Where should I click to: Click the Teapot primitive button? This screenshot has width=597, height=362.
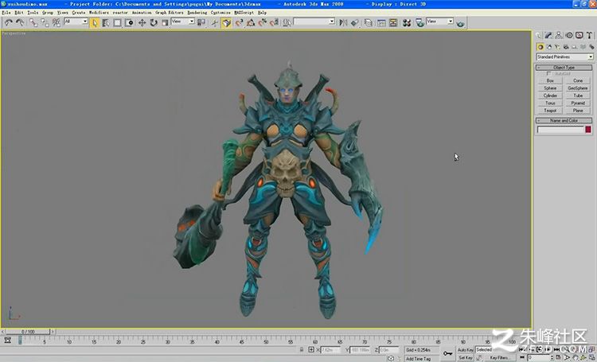[x=550, y=111]
